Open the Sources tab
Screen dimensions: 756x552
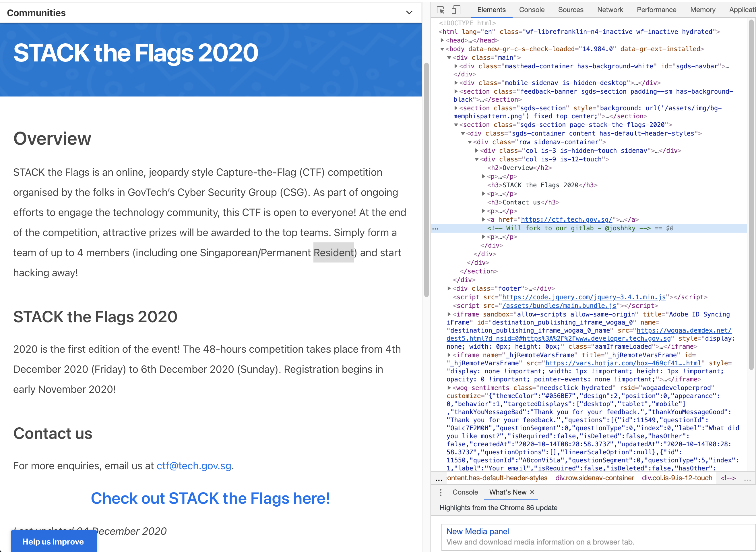pos(571,10)
